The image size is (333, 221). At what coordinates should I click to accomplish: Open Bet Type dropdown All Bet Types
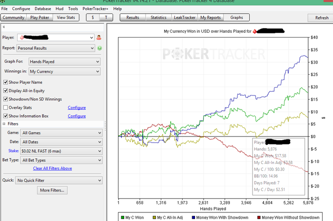click(61, 160)
